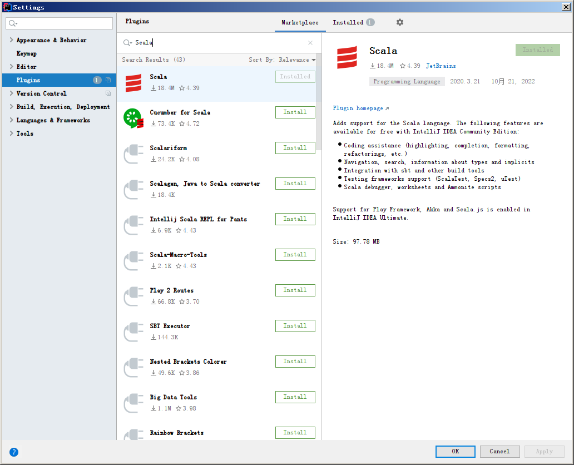Install the Rainbow Brackets plugin

295,432
